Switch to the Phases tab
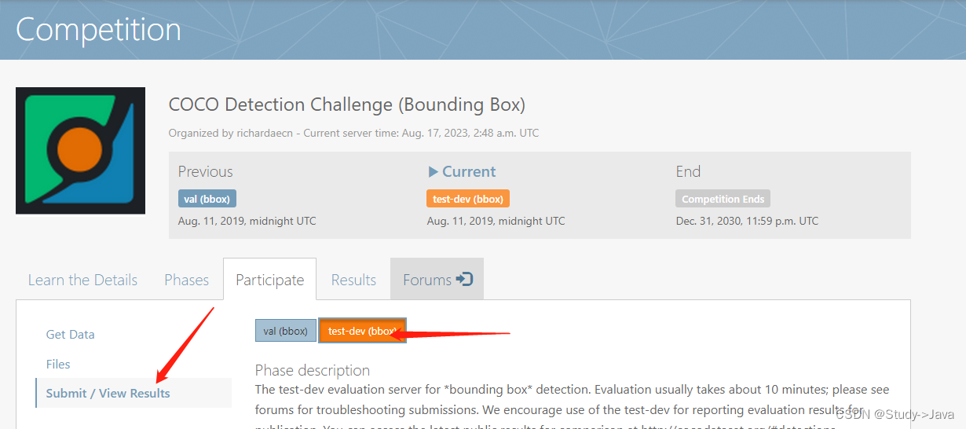Viewport: 966px width, 429px height. coord(187,280)
